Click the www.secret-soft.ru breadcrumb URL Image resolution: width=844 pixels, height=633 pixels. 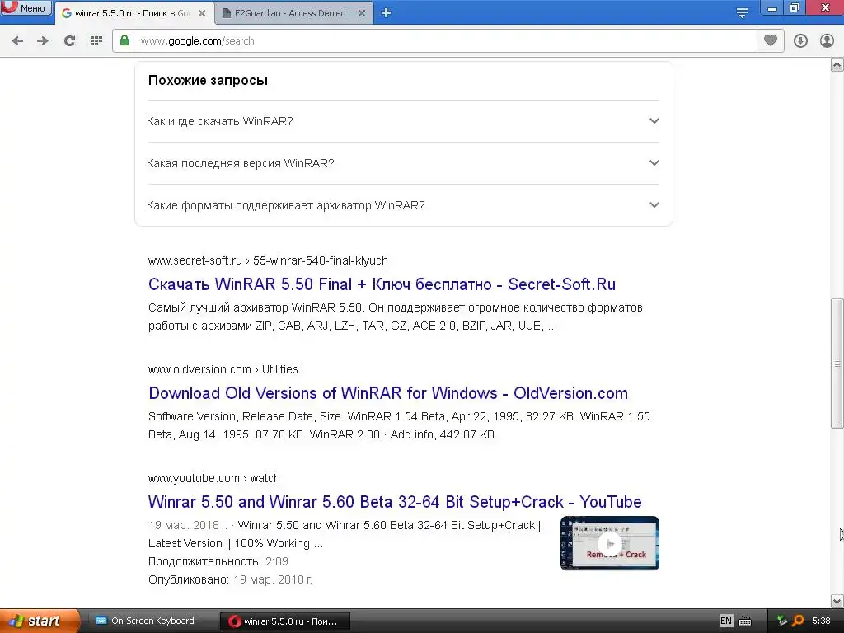(x=268, y=260)
